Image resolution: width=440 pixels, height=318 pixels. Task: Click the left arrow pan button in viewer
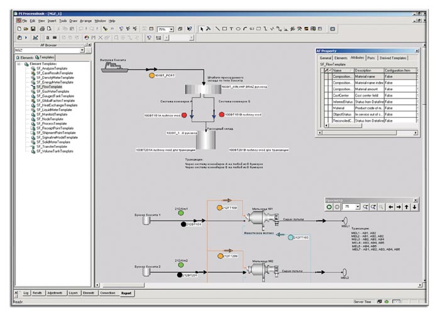click(390, 206)
